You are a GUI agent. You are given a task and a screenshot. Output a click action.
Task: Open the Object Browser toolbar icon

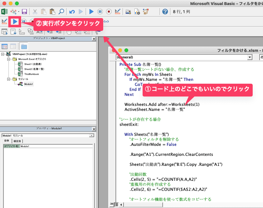146,12
